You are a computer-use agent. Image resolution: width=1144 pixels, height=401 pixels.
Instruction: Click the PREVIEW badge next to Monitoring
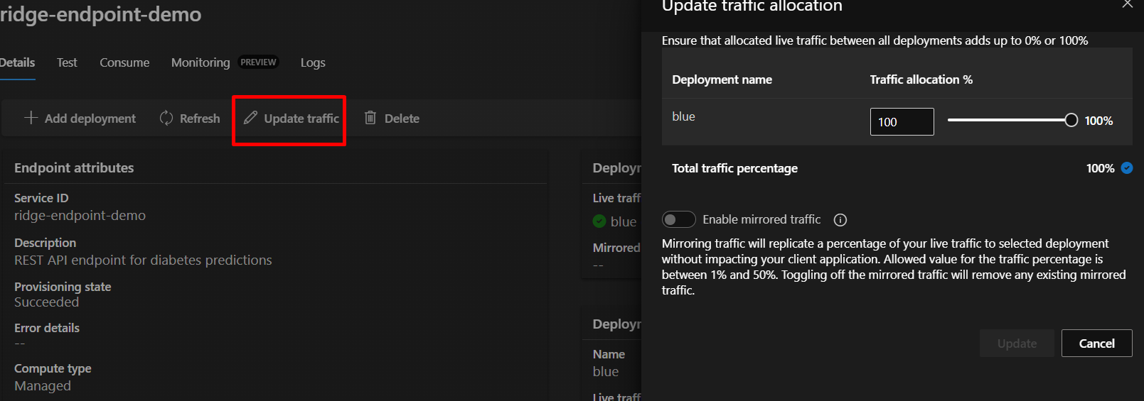258,62
